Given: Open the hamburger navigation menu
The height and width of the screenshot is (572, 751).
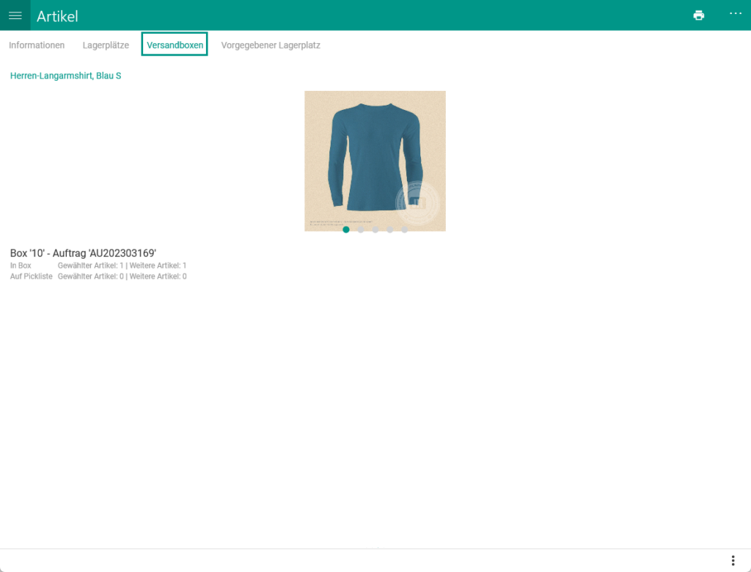Looking at the screenshot, I should [x=15, y=15].
